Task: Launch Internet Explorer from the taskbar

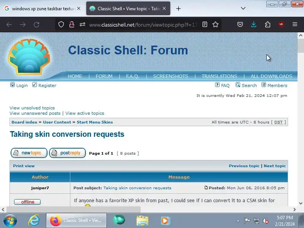Action: (x=34, y=220)
